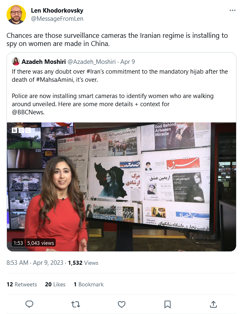Share the tweet using upload icon

coord(213,304)
